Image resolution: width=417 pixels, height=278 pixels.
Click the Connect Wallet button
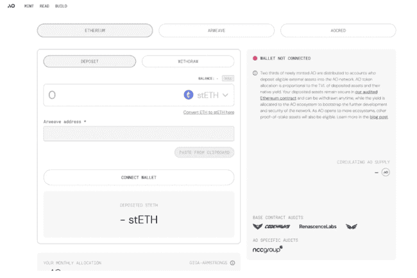click(139, 177)
